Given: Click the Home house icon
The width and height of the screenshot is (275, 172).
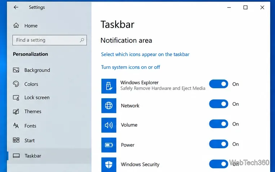Looking at the screenshot, I should [x=16, y=26].
